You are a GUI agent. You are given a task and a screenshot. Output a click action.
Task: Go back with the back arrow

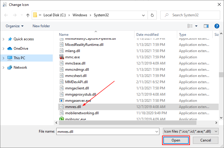[6, 15]
